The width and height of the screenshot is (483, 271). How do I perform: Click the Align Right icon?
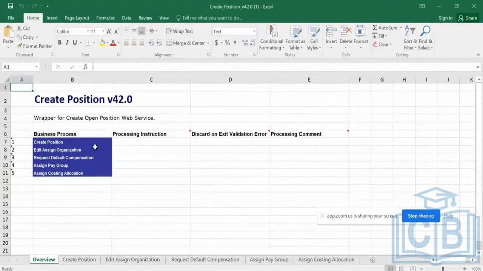coord(142,43)
